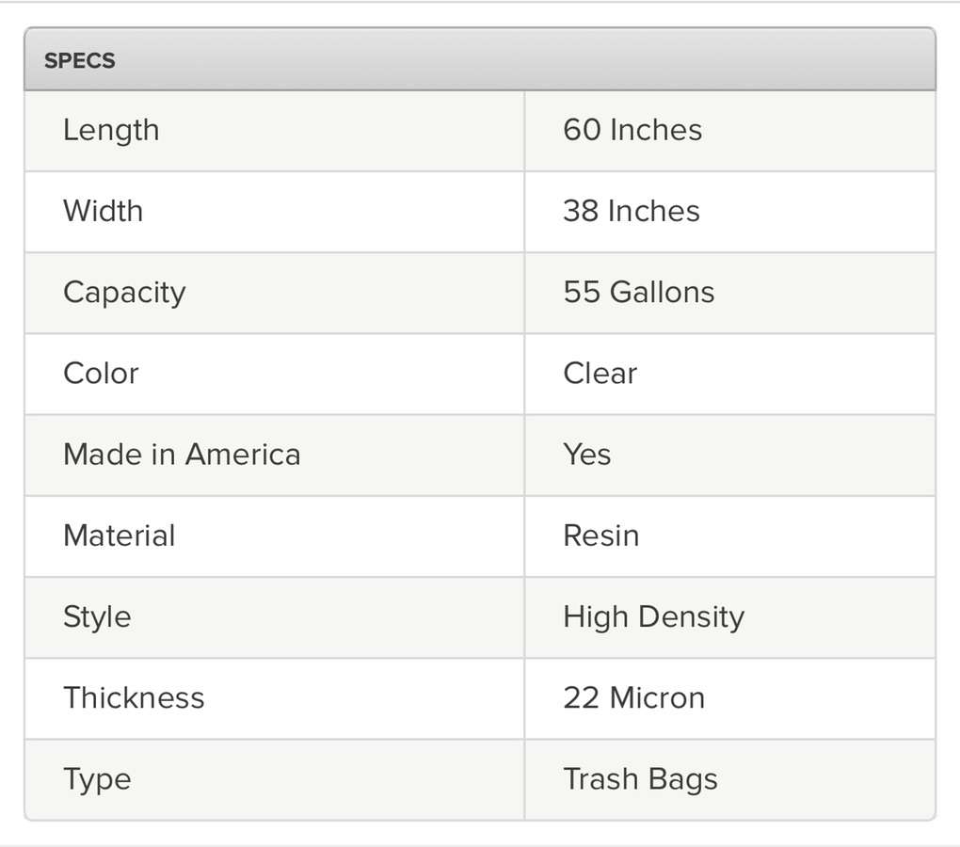The height and width of the screenshot is (847, 960).
Task: Select the Capacity label cell
Action: tap(124, 292)
